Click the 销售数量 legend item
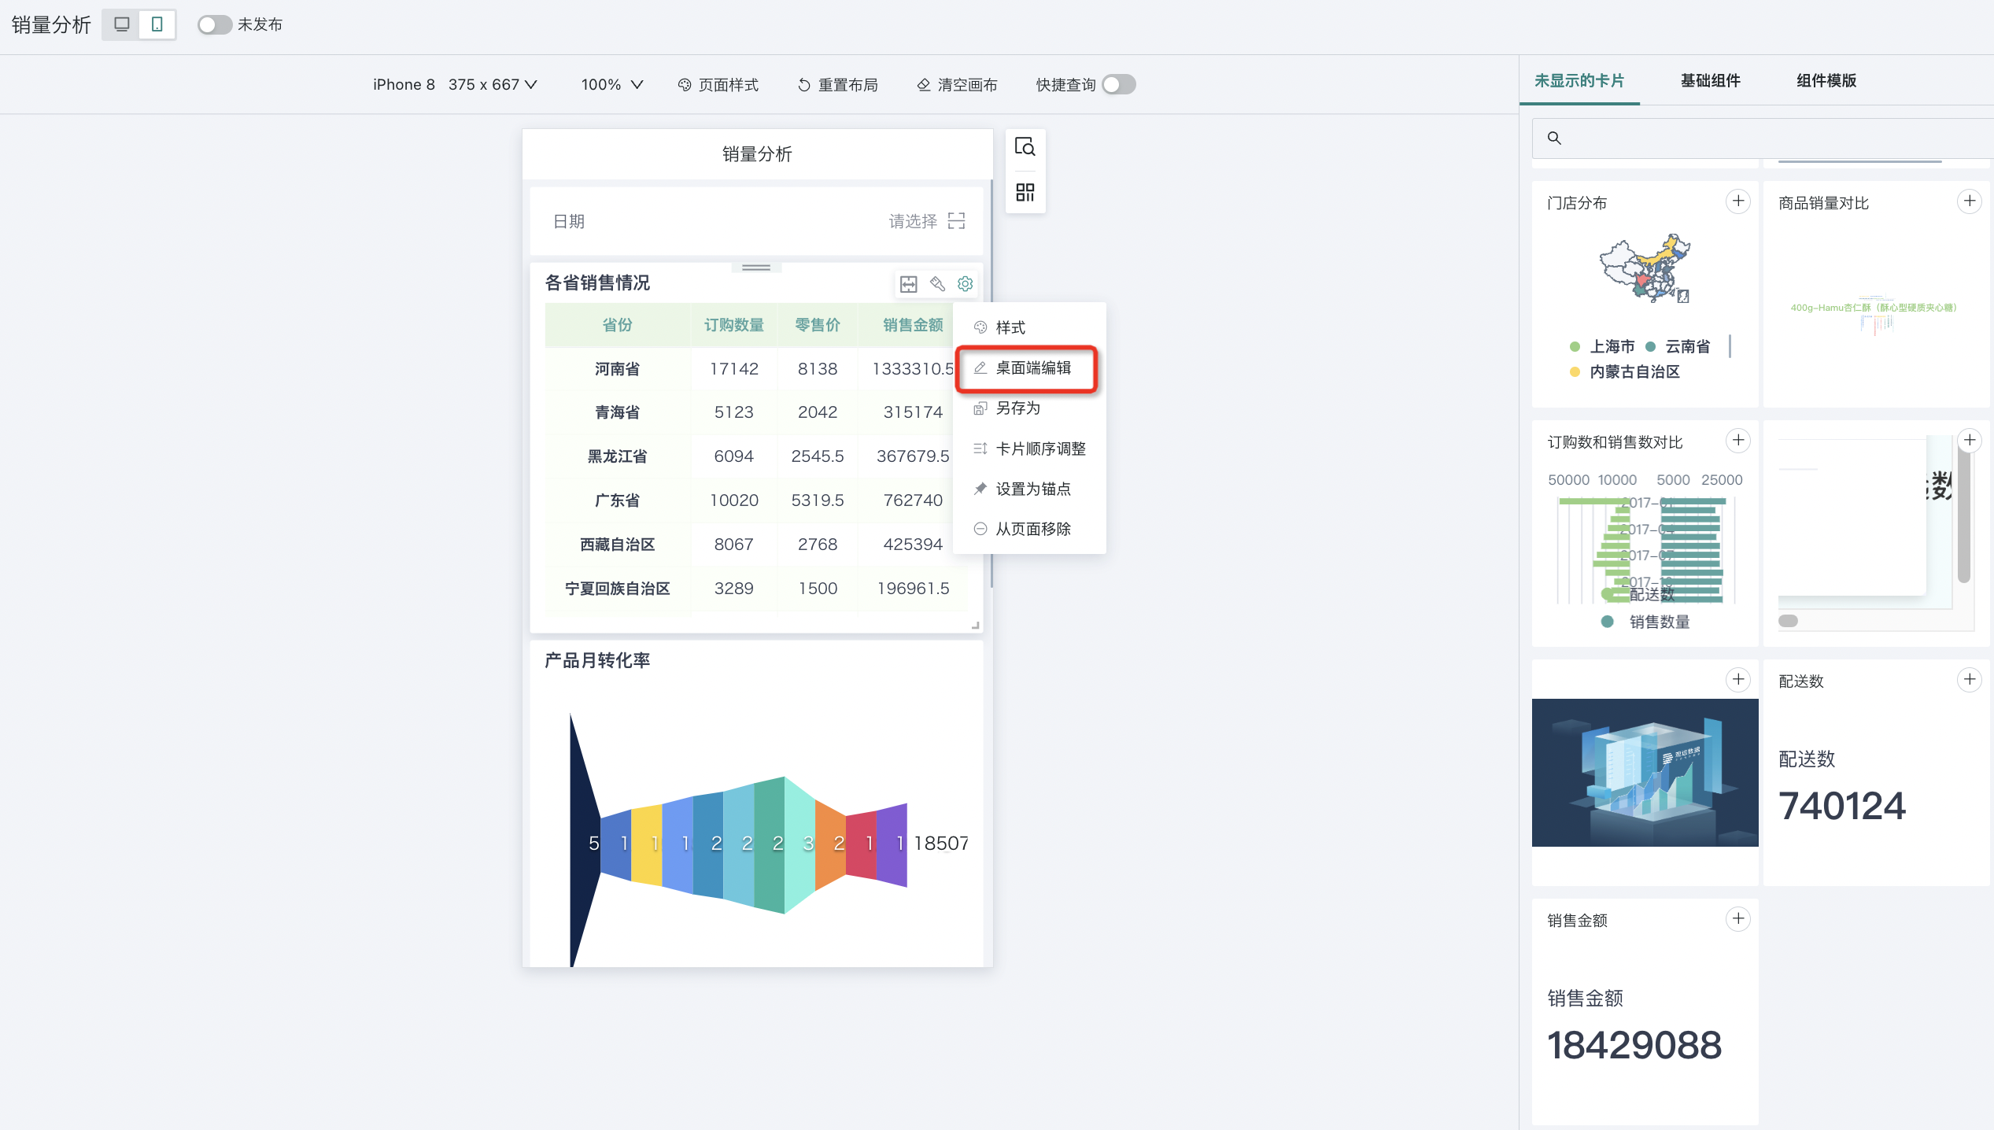The height and width of the screenshot is (1130, 1994). point(1645,622)
